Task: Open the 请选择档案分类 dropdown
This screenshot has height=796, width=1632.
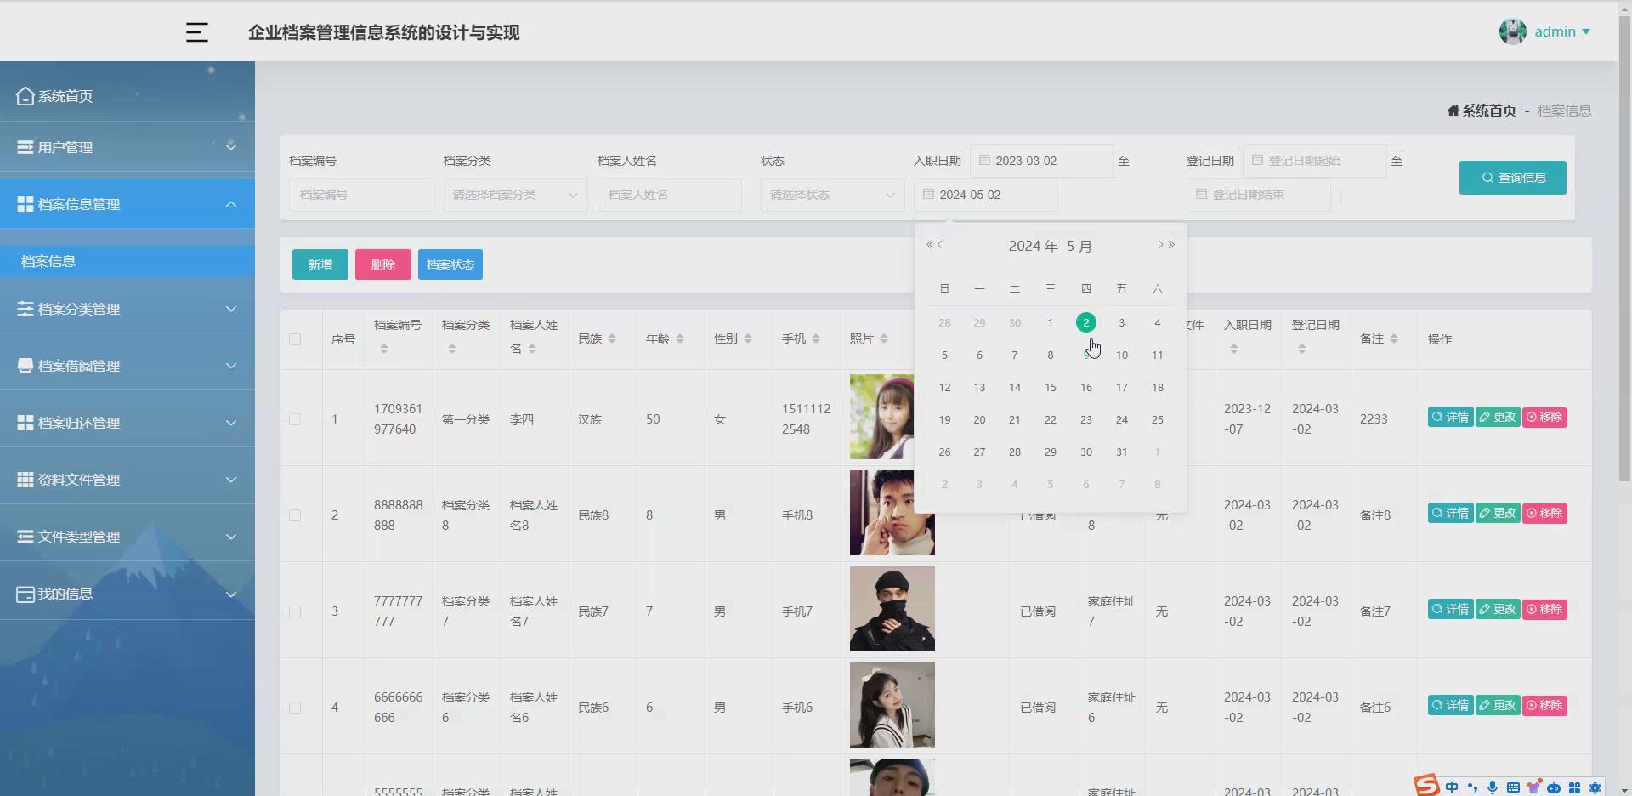Action: point(514,195)
